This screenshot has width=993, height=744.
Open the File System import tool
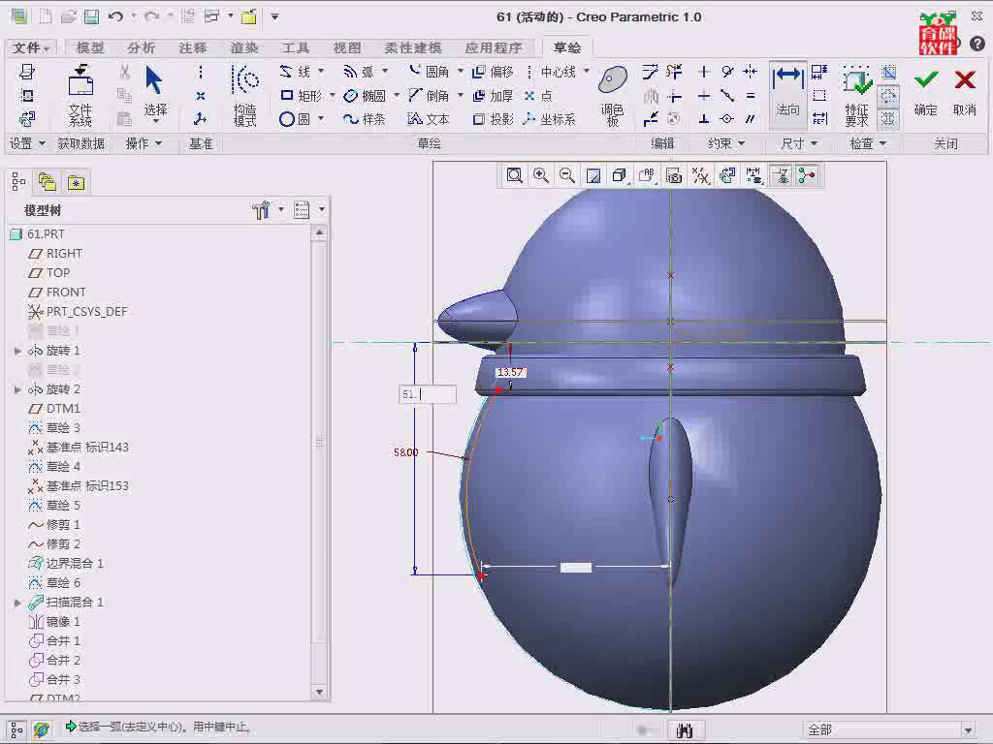pos(80,95)
